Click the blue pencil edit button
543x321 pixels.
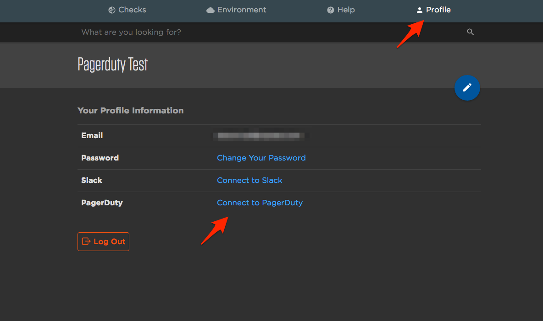467,88
